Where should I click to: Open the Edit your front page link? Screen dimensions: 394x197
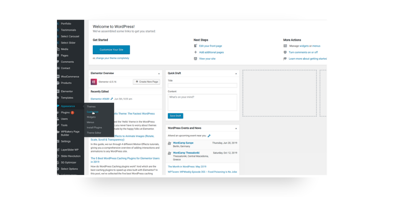[210, 46]
